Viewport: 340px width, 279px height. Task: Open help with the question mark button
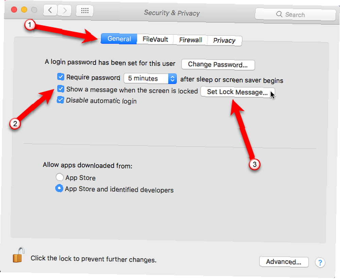click(320, 263)
